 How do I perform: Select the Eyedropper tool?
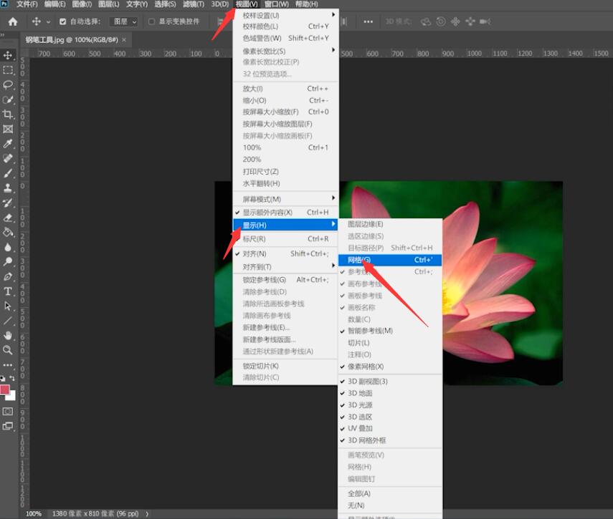[x=8, y=144]
